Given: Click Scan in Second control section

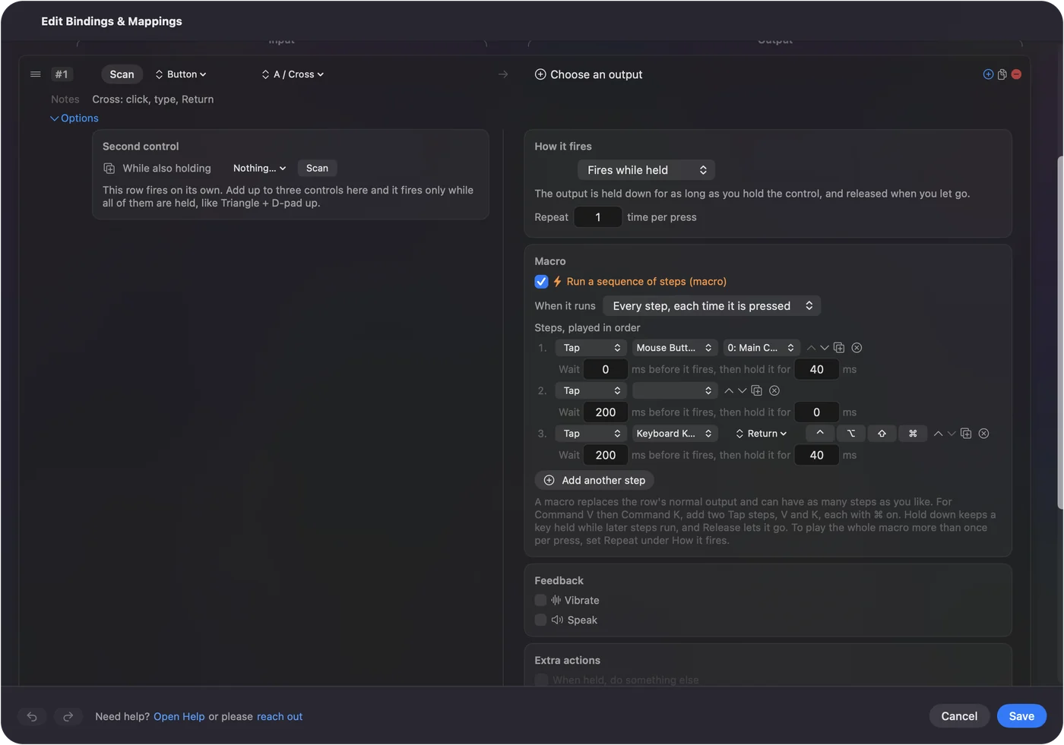Looking at the screenshot, I should point(317,169).
